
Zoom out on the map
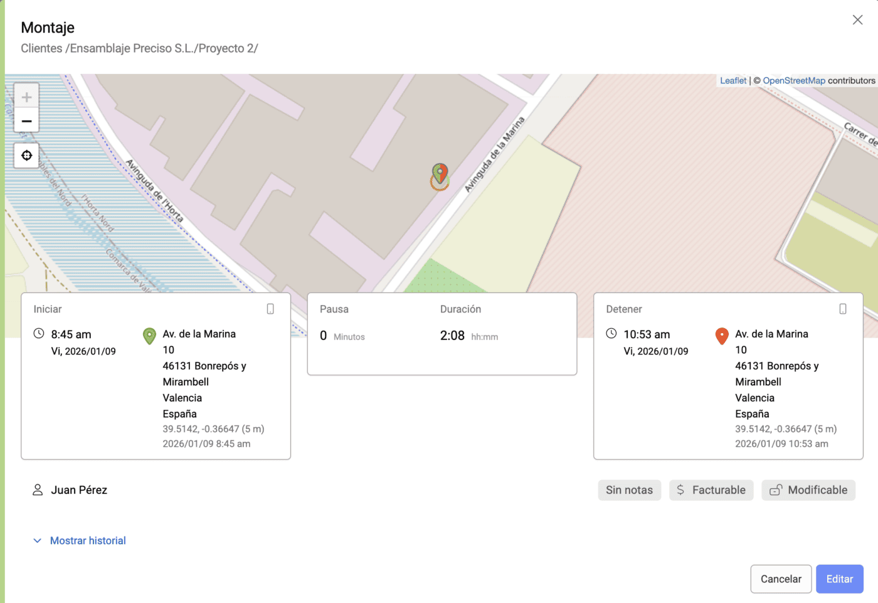coord(26,120)
